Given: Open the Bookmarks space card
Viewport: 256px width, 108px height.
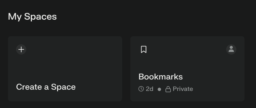Looking at the screenshot, I should (x=187, y=69).
